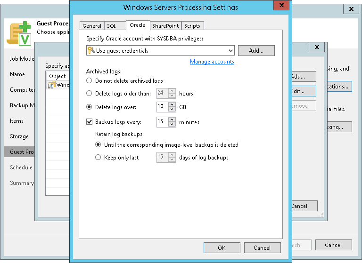Select Job Mode step in wizard sidebar

22,59
